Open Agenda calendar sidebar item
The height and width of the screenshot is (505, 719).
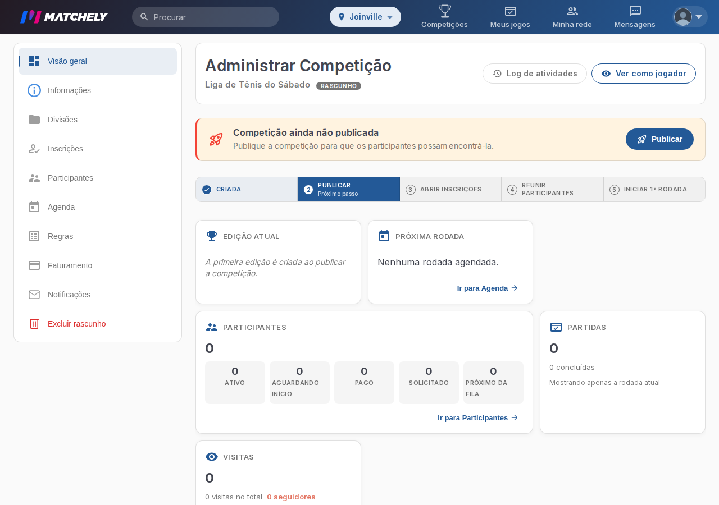98,207
